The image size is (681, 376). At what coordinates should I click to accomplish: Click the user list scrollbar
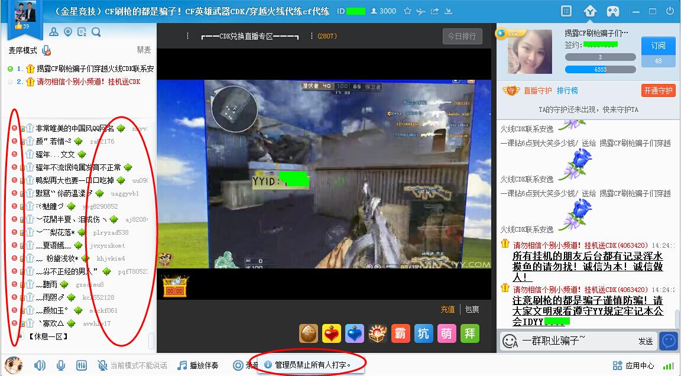click(x=151, y=341)
